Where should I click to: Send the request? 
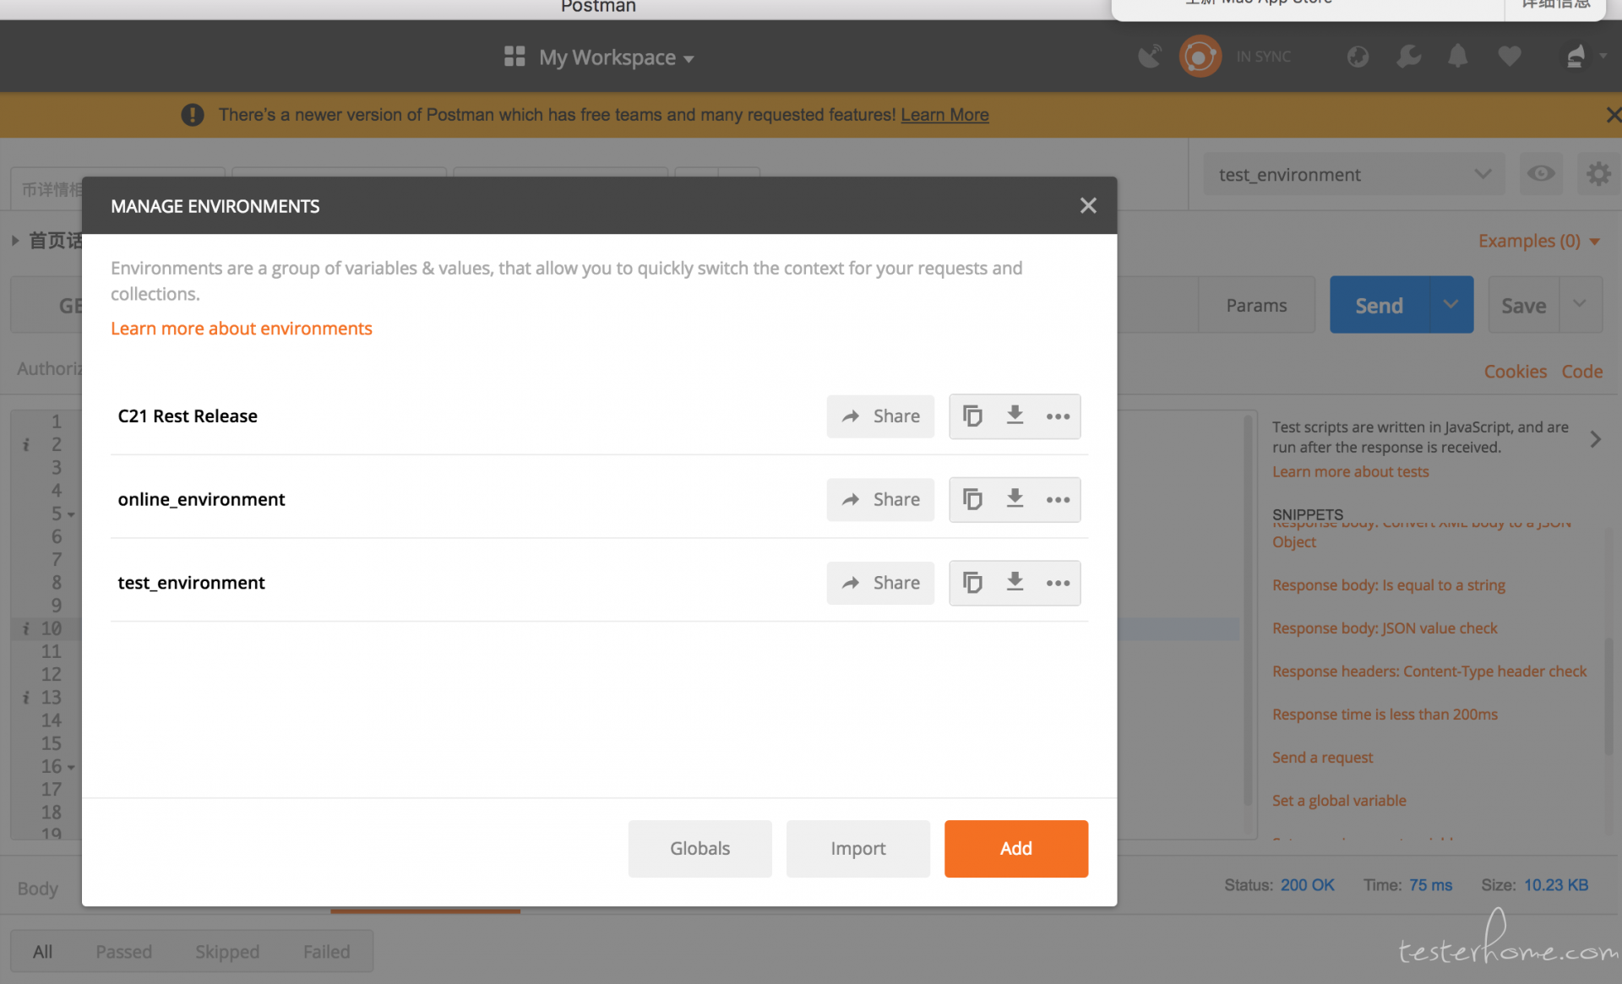(x=1379, y=305)
